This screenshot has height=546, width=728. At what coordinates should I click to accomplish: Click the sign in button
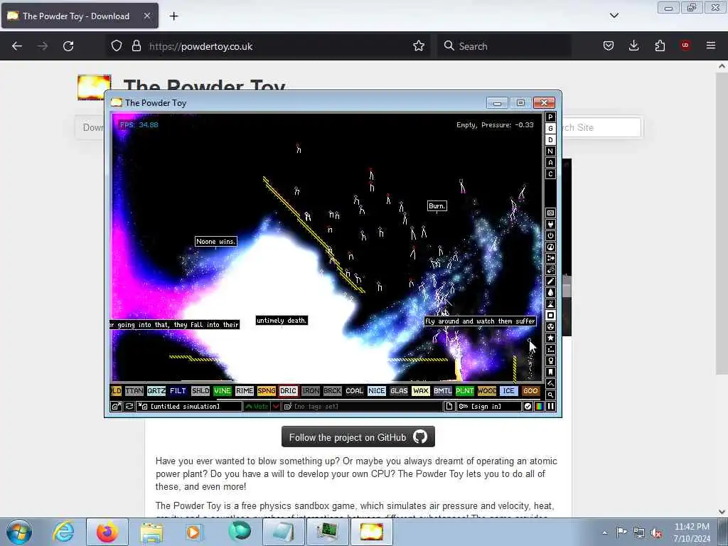click(x=488, y=406)
